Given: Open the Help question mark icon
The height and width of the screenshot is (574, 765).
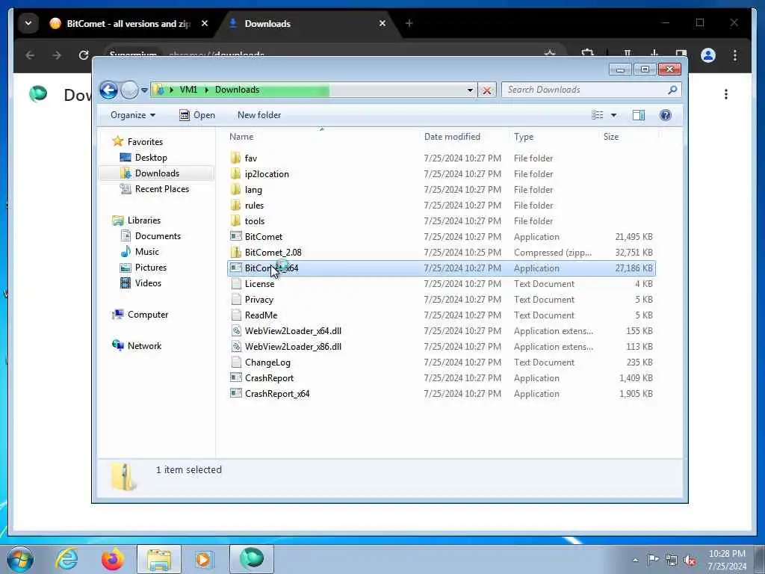Looking at the screenshot, I should pyautogui.click(x=666, y=115).
